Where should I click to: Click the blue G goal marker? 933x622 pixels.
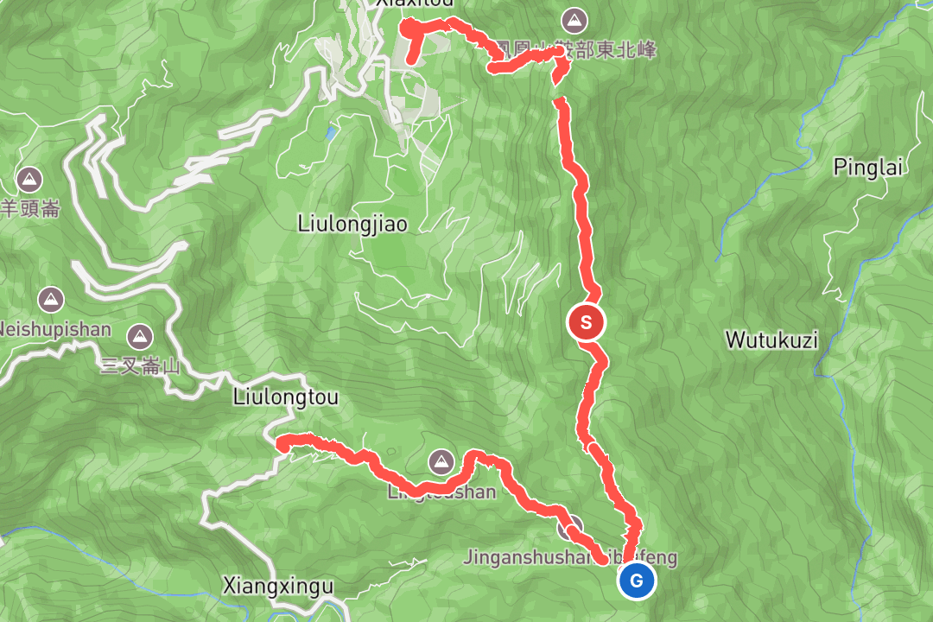pos(637,581)
